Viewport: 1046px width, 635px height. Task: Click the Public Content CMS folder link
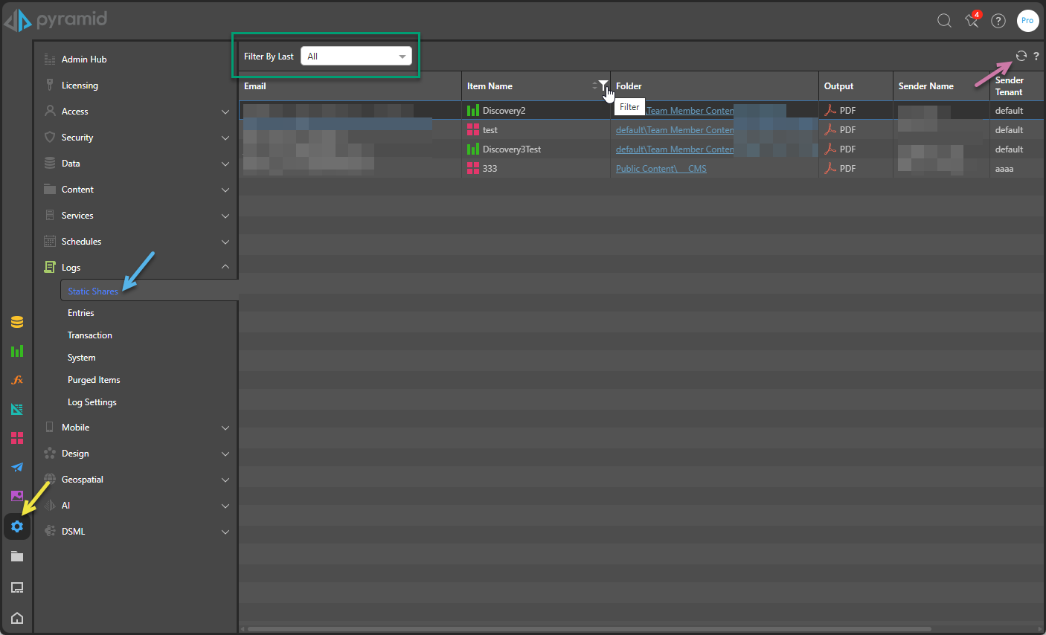(661, 169)
